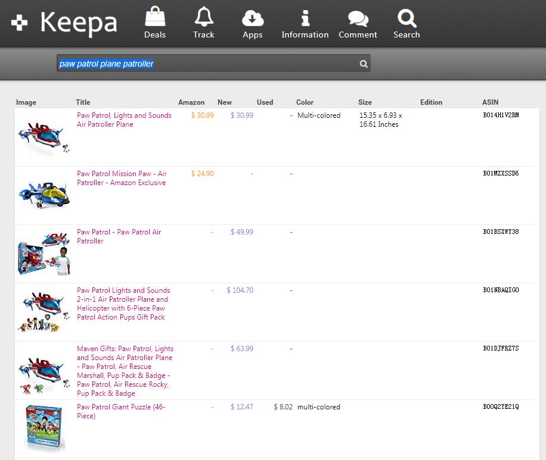
Task: Click the magnifier icon inside search box
Action: pos(364,64)
